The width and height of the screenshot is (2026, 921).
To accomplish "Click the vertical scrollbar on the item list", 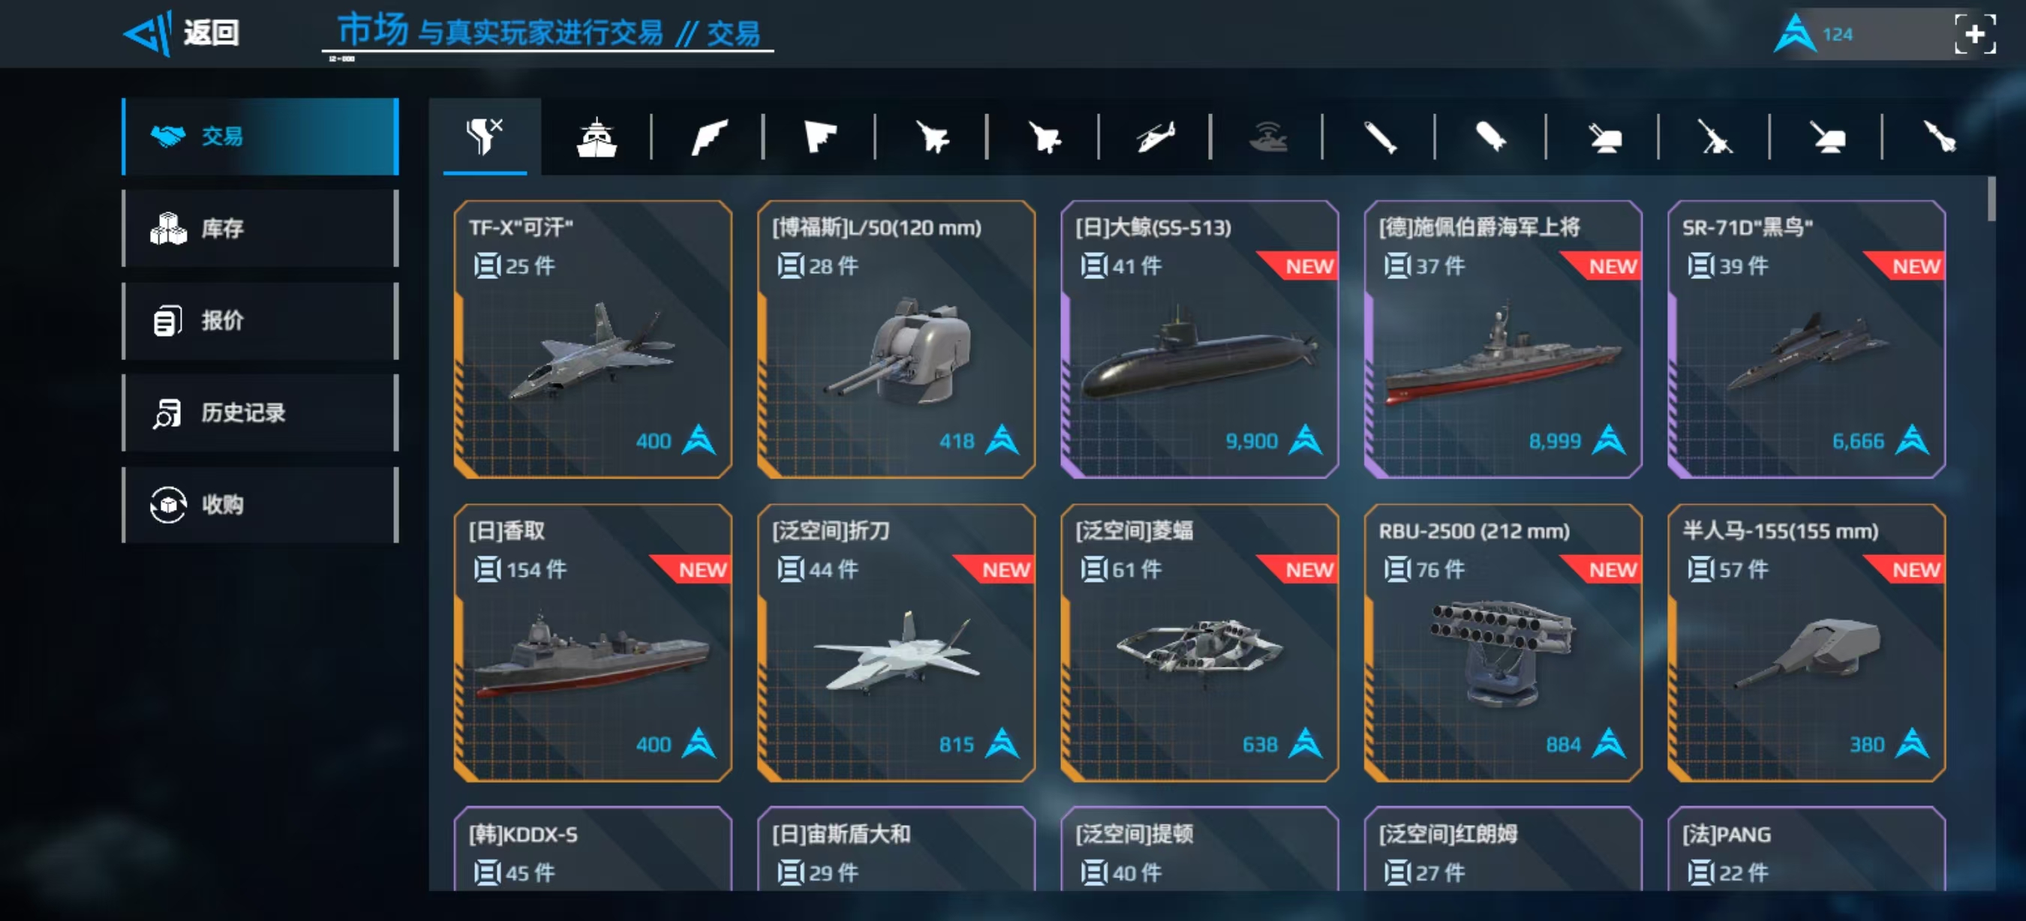I will 1991,199.
